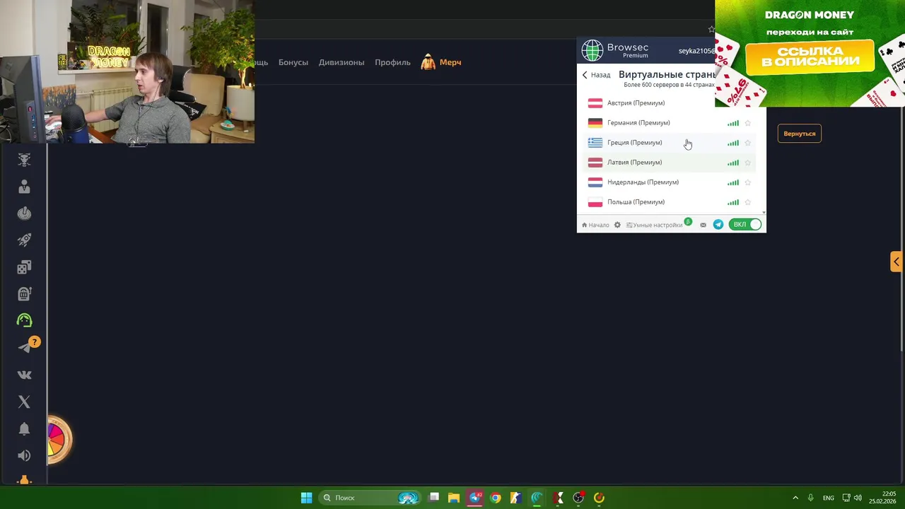Click the streamer webcam overlay
This screenshot has width=905, height=509.
point(127,71)
